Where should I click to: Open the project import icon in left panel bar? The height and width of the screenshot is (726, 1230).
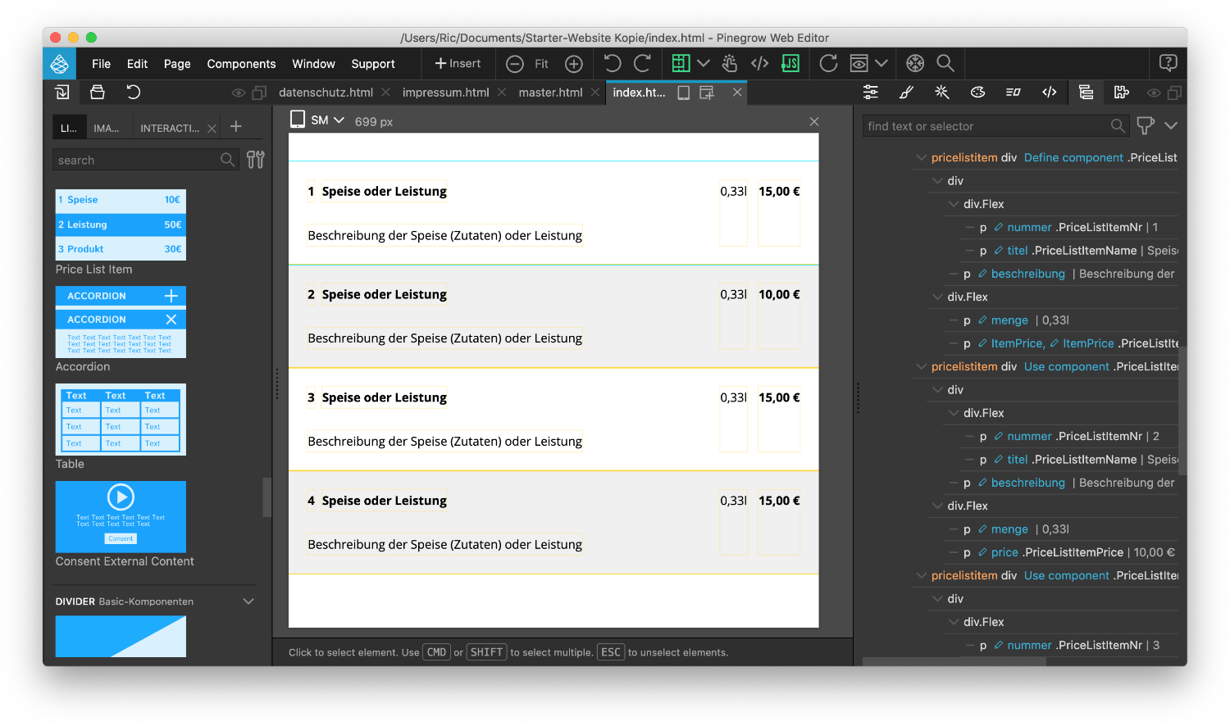61,93
